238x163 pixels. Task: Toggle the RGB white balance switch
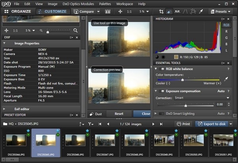[x=161, y=69]
